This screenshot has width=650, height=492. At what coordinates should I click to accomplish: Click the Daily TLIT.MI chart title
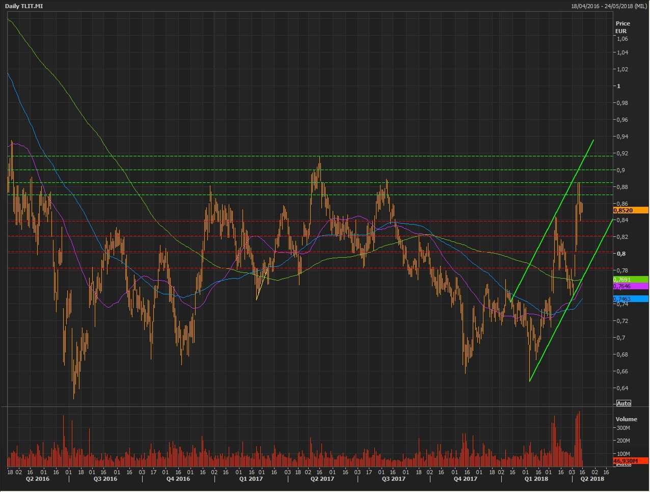tap(24, 6)
